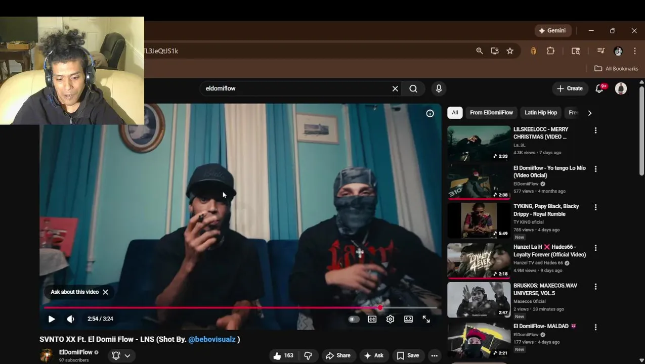645x364 pixels.
Task: Open Hanzel La H thumbnail
Action: 479,261
